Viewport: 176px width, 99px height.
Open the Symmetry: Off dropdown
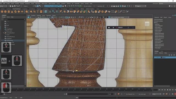pos(101,6)
